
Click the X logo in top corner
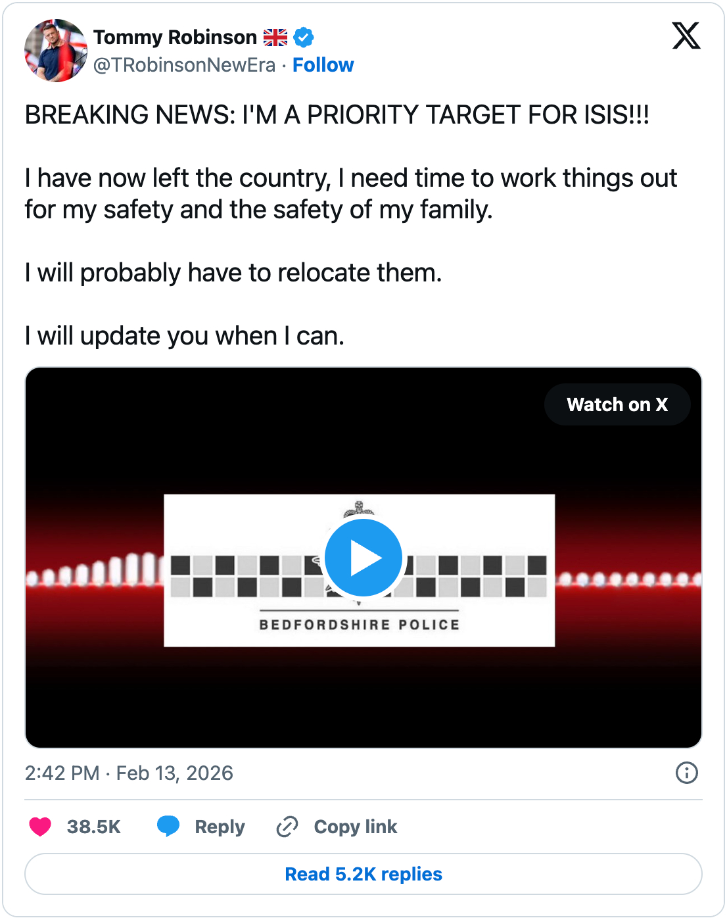[686, 36]
